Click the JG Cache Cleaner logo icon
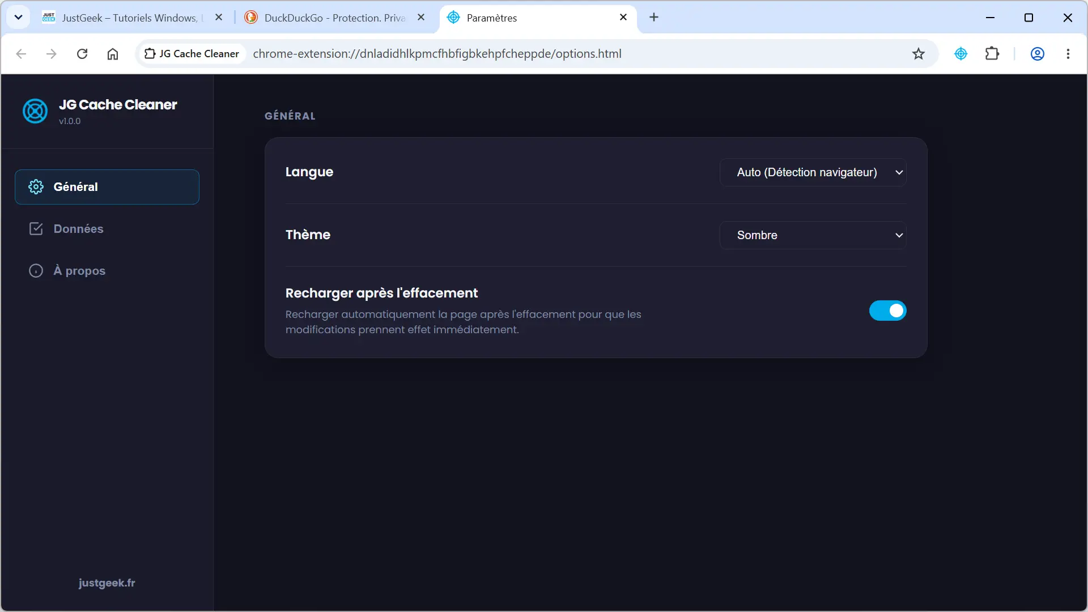The height and width of the screenshot is (612, 1088). [x=35, y=111]
